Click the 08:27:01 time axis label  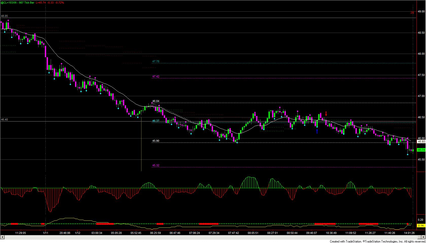click(273, 233)
